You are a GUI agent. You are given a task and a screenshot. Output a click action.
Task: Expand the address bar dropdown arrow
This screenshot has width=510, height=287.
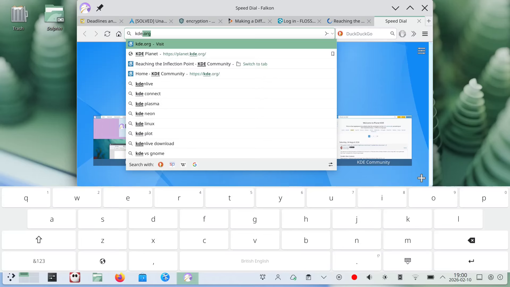click(x=332, y=34)
